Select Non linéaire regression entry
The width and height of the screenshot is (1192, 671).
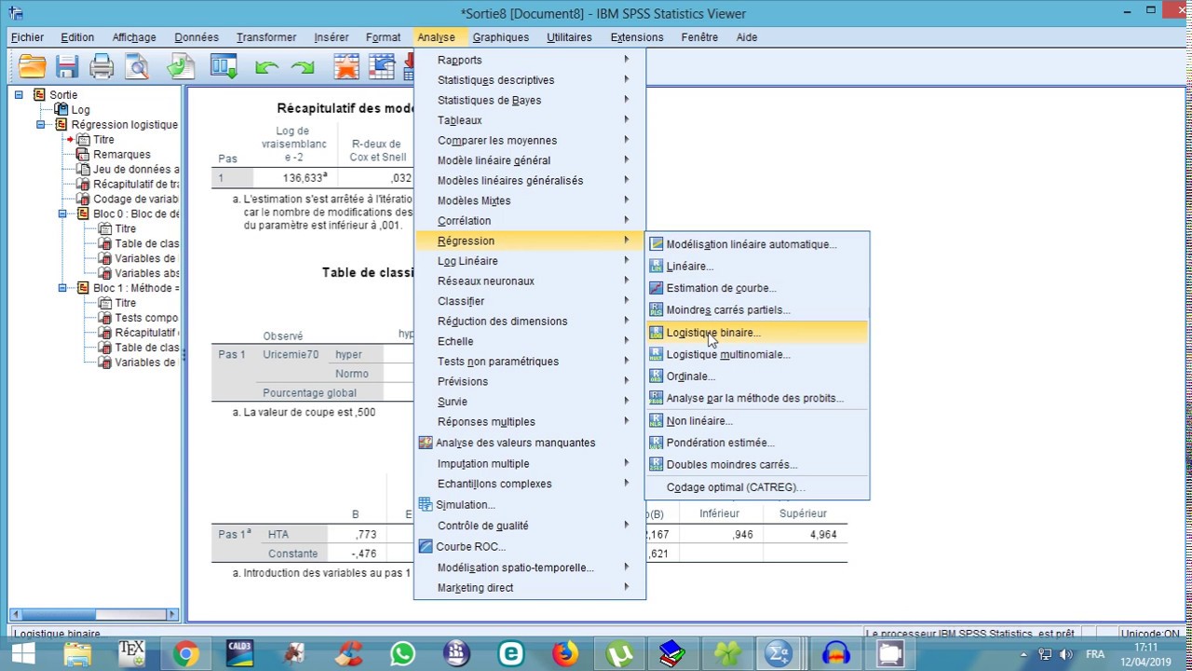coord(757,420)
